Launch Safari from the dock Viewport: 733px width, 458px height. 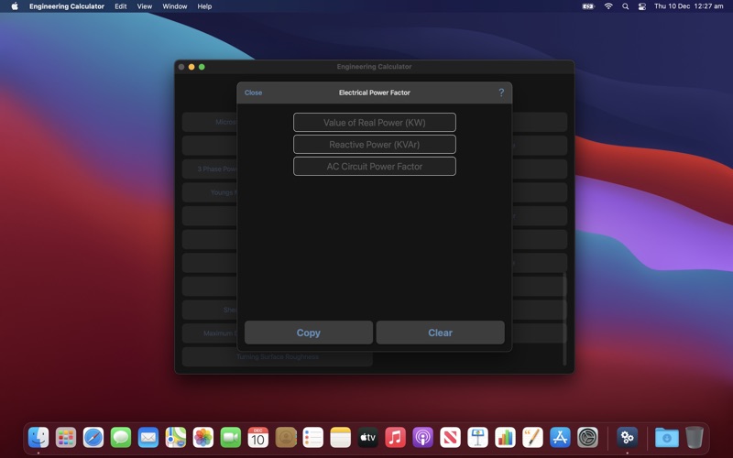coord(93,438)
